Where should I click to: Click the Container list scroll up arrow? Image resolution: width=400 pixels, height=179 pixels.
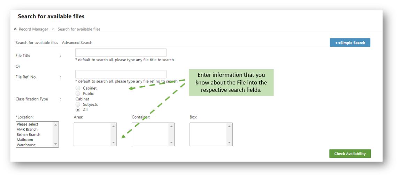tap(171, 126)
